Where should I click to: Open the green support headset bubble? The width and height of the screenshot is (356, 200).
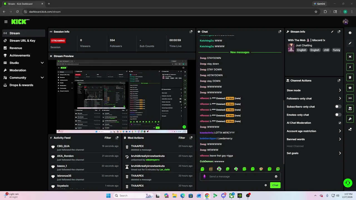(348, 183)
